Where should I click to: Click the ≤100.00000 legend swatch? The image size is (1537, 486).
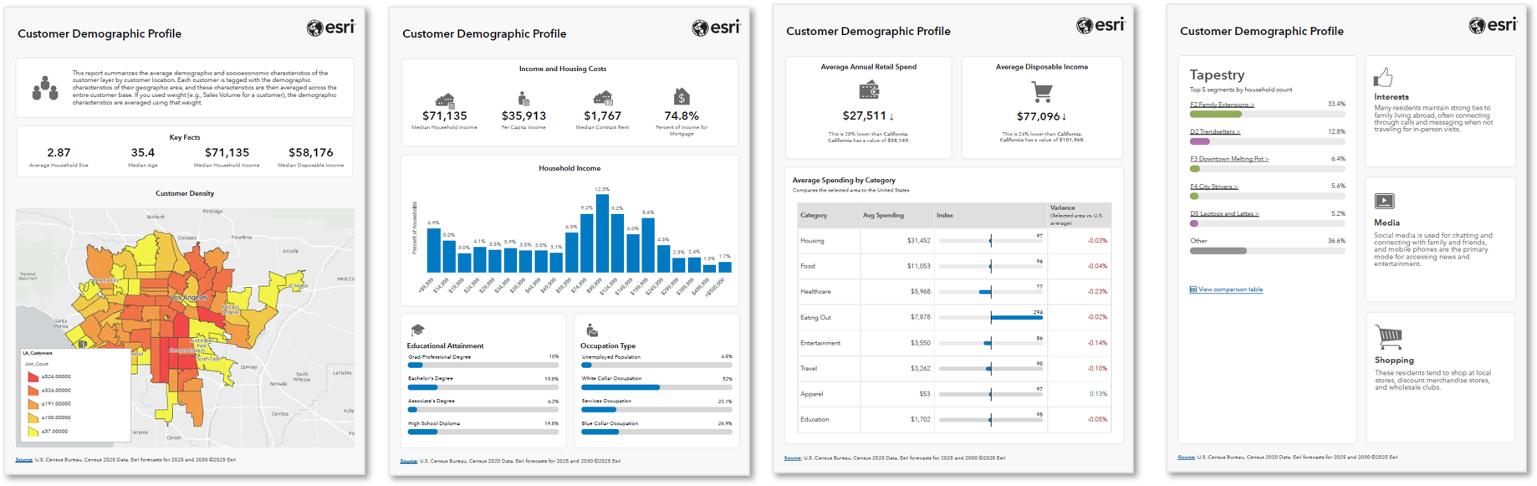33,417
